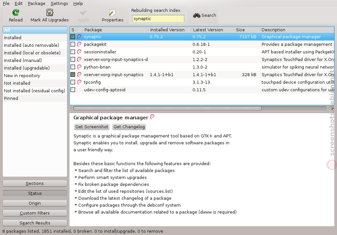Image resolution: width=337 pixels, height=235 pixels.
Task: Mark the python-brian status checkbox
Action: (73, 67)
